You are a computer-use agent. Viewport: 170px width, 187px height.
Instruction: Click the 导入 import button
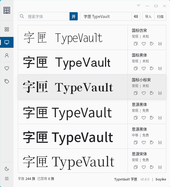point(148,16)
